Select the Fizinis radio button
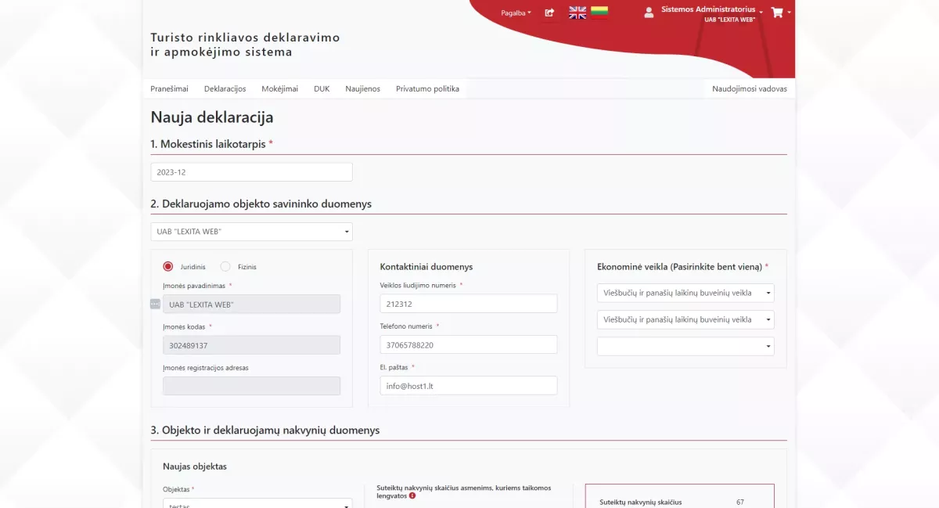The image size is (939, 508). click(x=225, y=266)
